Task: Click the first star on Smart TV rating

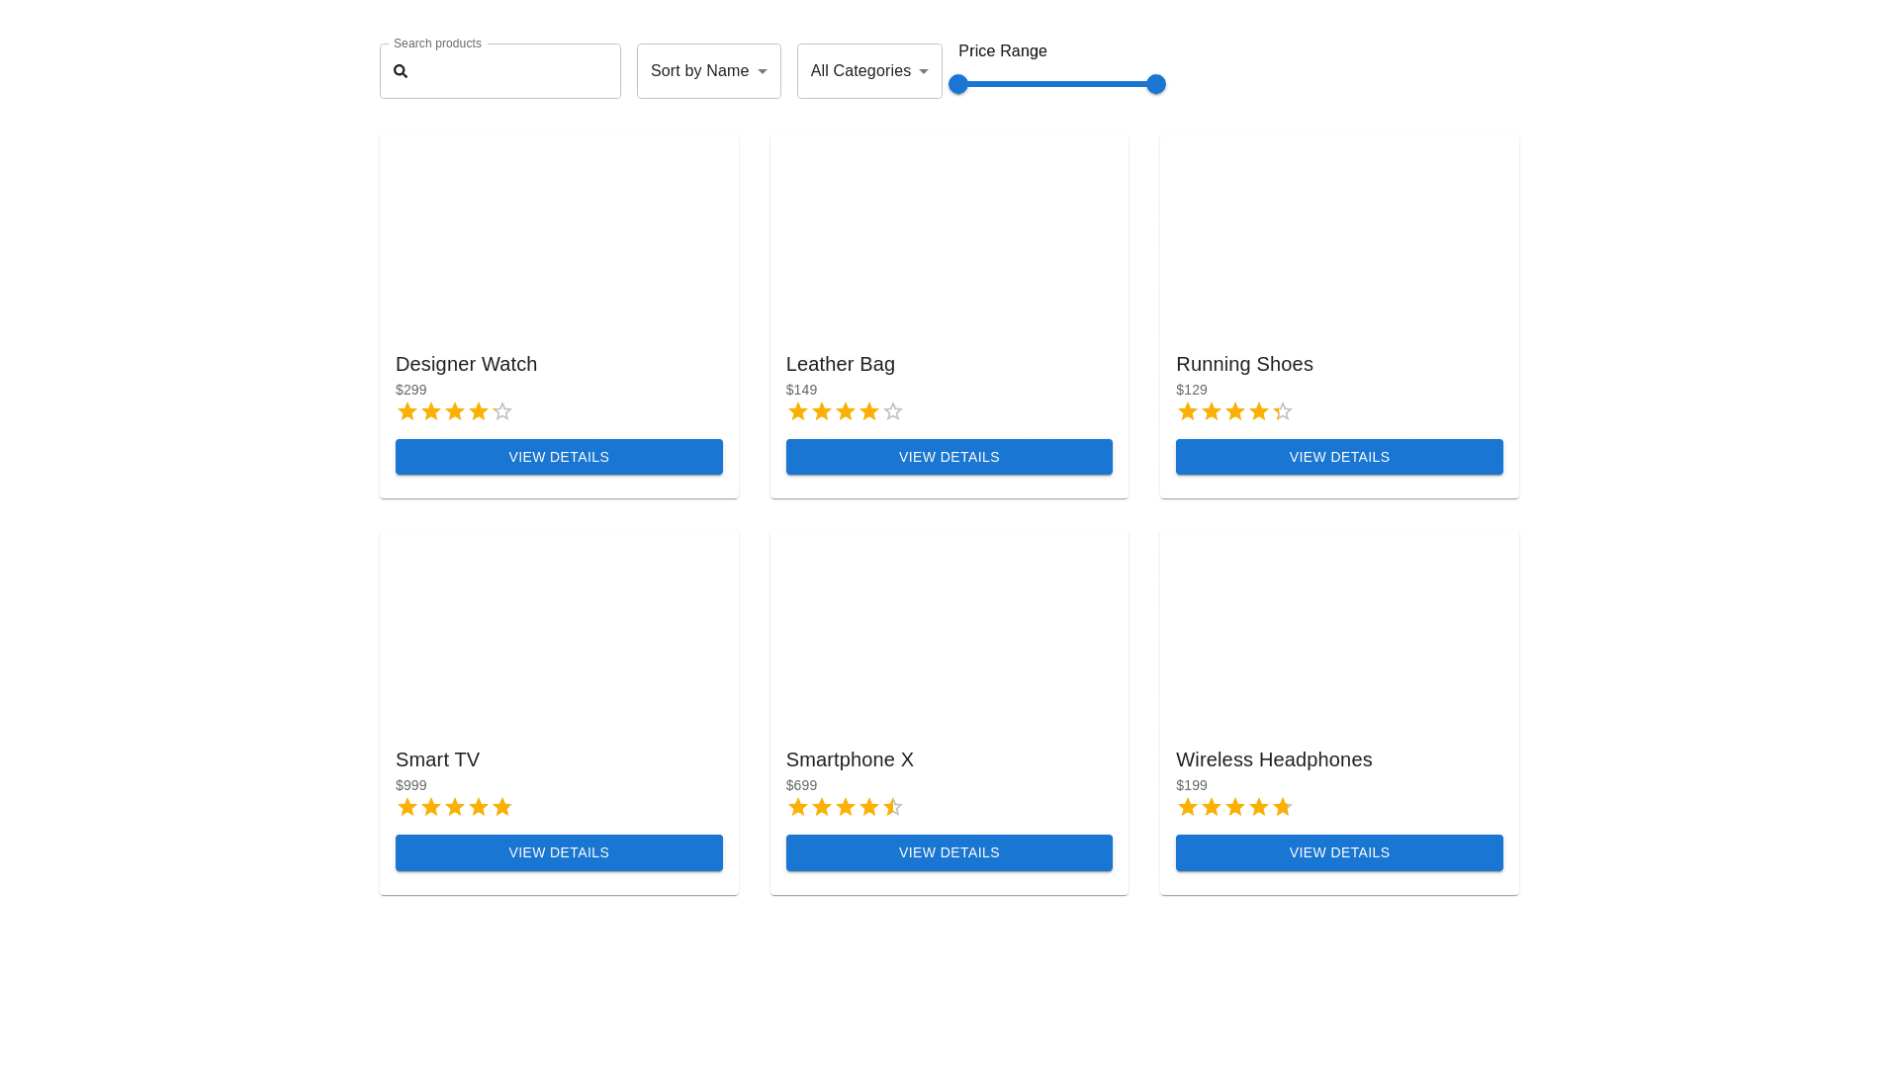Action: (407, 807)
